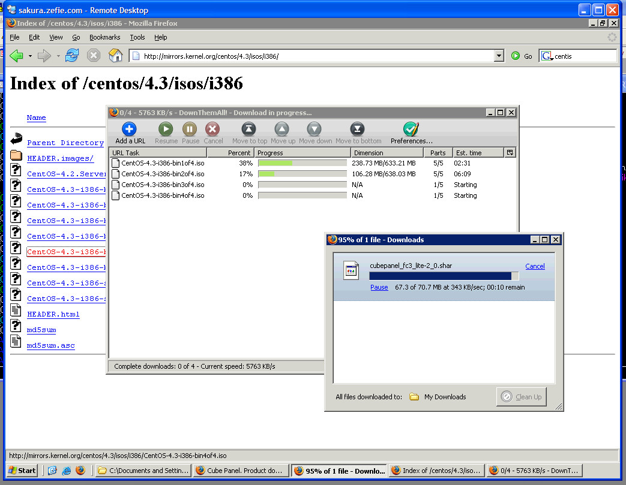Click the Add a URL icon in DownThemAll
Screen dimensions: 626x485
(129, 129)
